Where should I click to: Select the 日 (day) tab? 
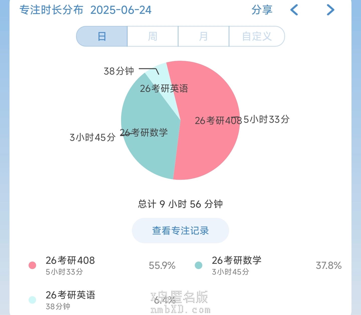(102, 36)
